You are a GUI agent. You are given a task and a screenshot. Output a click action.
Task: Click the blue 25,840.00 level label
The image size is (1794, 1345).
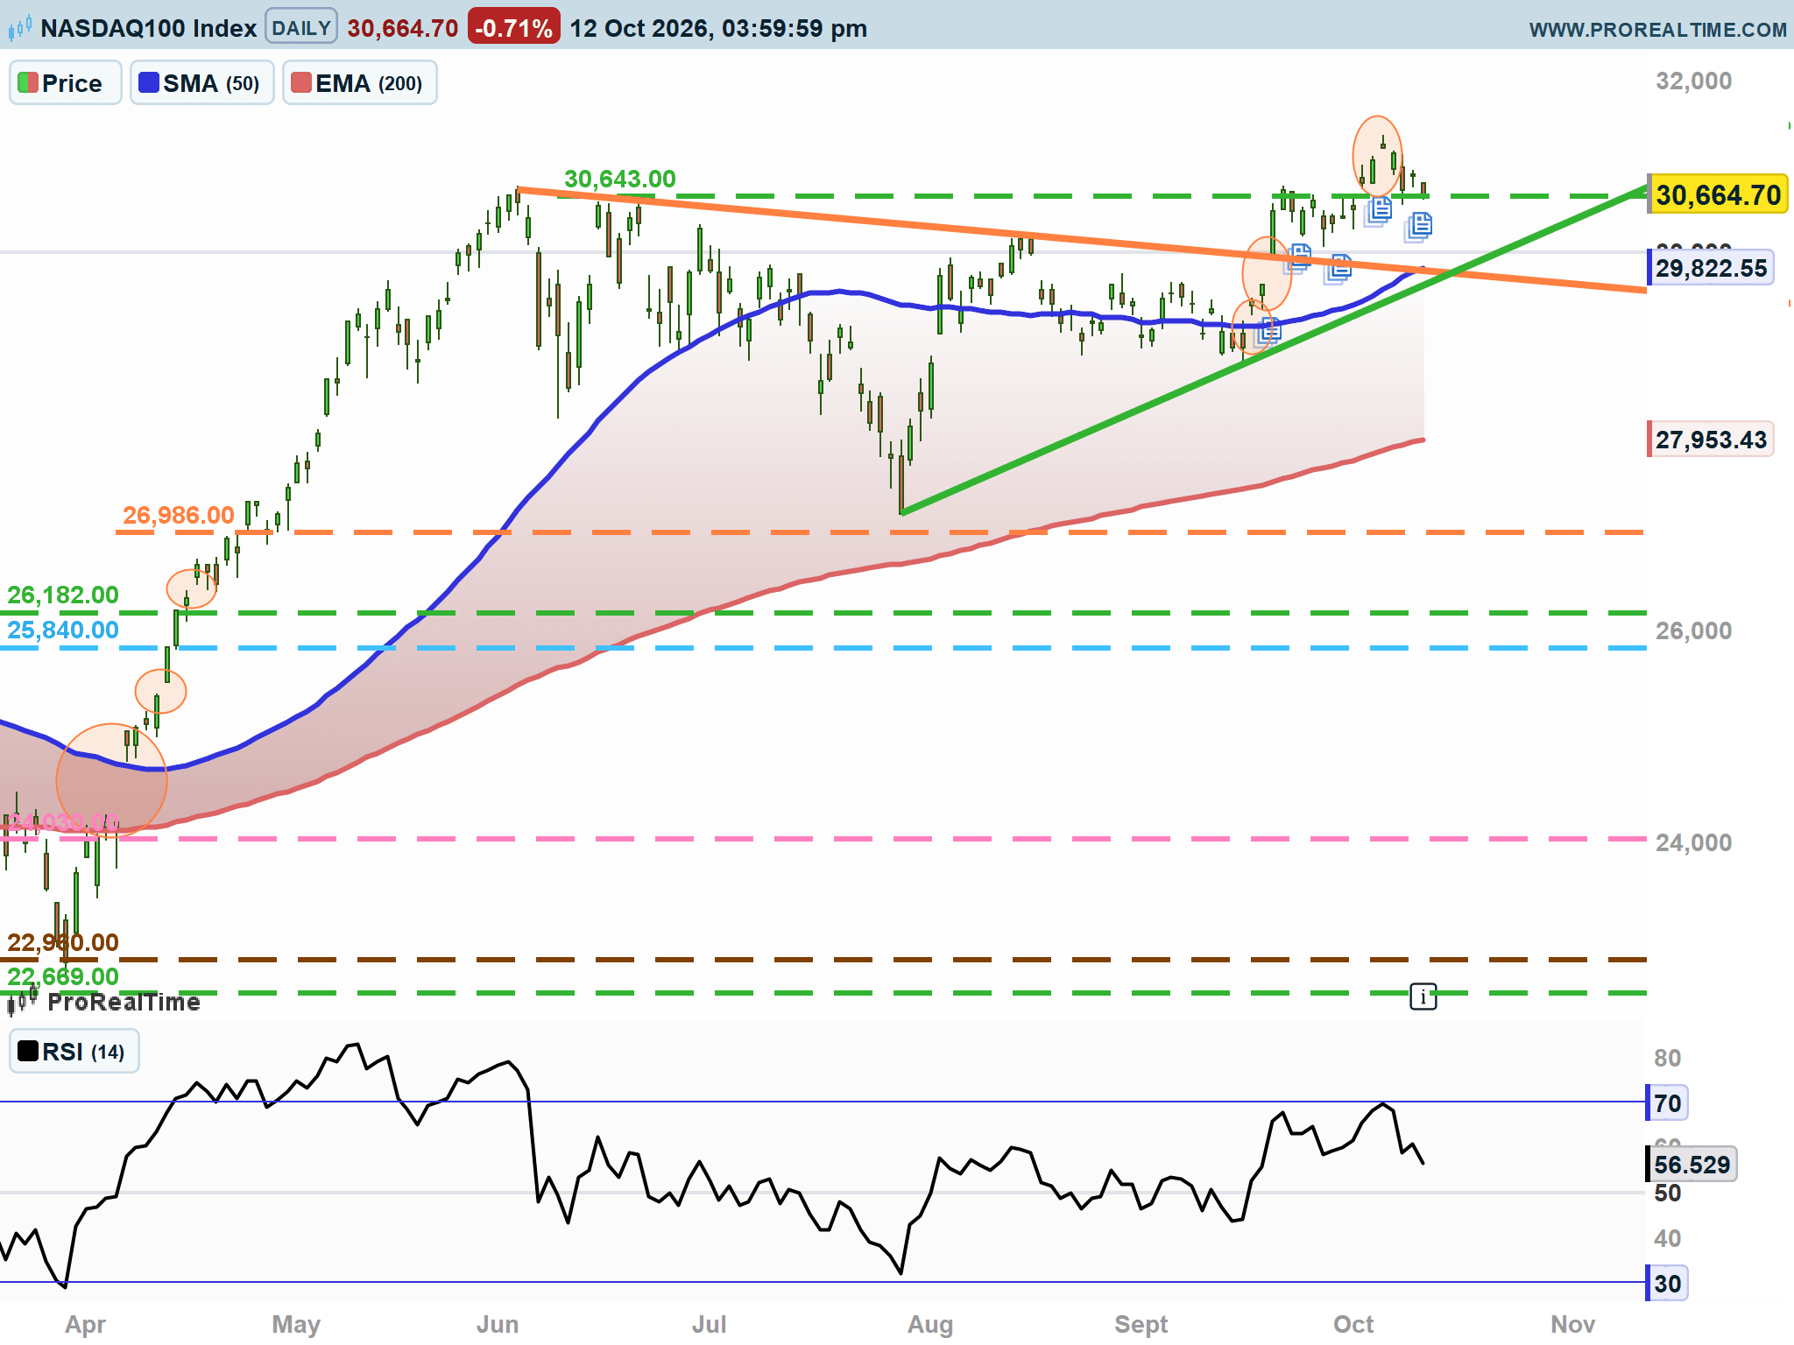(x=63, y=630)
